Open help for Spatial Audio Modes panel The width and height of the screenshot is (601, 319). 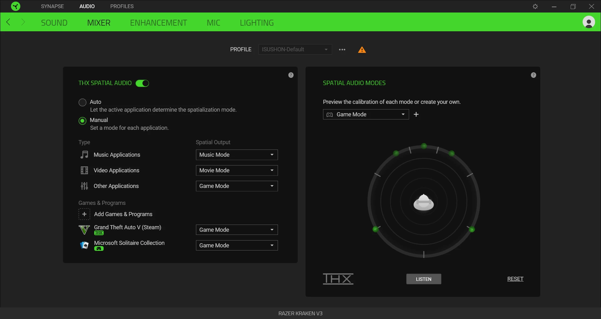point(533,75)
